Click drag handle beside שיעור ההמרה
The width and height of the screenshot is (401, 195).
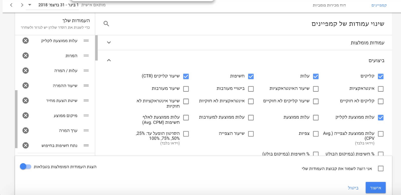point(86,86)
